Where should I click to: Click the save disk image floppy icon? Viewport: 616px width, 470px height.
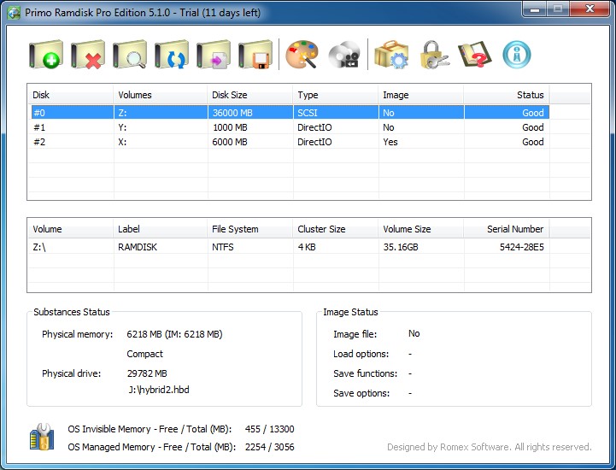pyautogui.click(x=255, y=55)
